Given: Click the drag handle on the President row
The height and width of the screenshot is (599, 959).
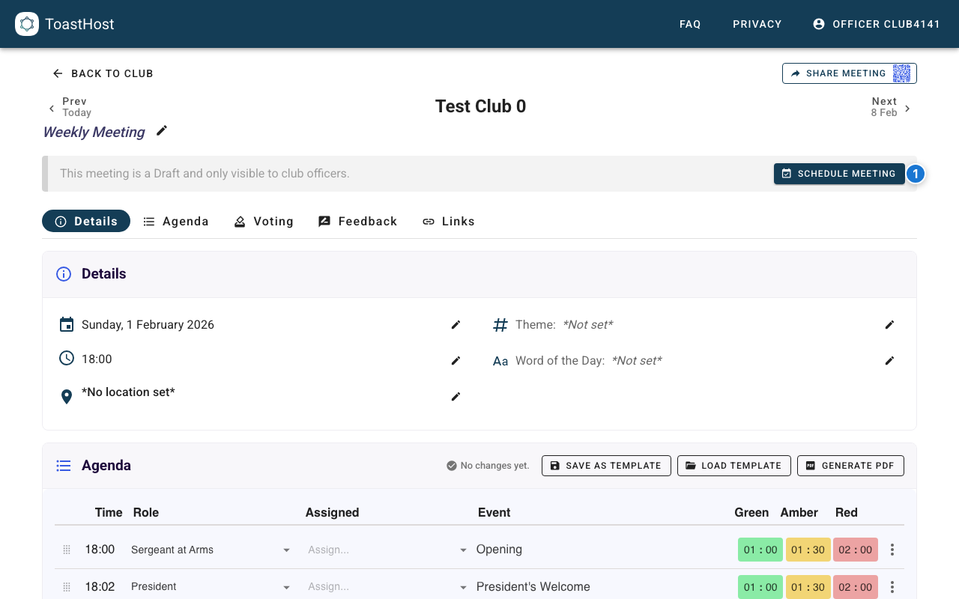Looking at the screenshot, I should pyautogui.click(x=66, y=586).
